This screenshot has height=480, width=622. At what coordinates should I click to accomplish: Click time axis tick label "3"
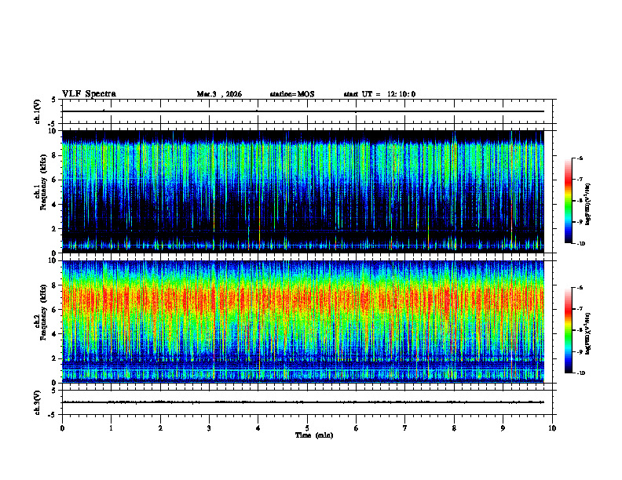(209, 428)
